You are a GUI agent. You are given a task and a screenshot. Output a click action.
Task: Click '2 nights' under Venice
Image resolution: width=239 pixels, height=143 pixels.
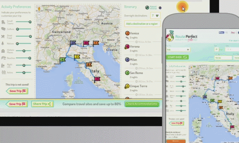(x=134, y=38)
